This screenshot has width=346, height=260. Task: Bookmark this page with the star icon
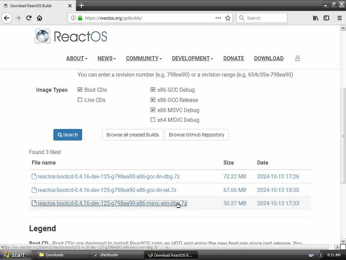point(228,18)
